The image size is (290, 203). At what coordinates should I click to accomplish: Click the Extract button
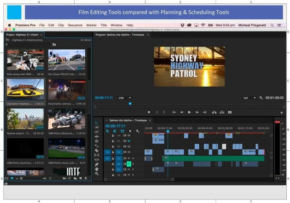222,112
